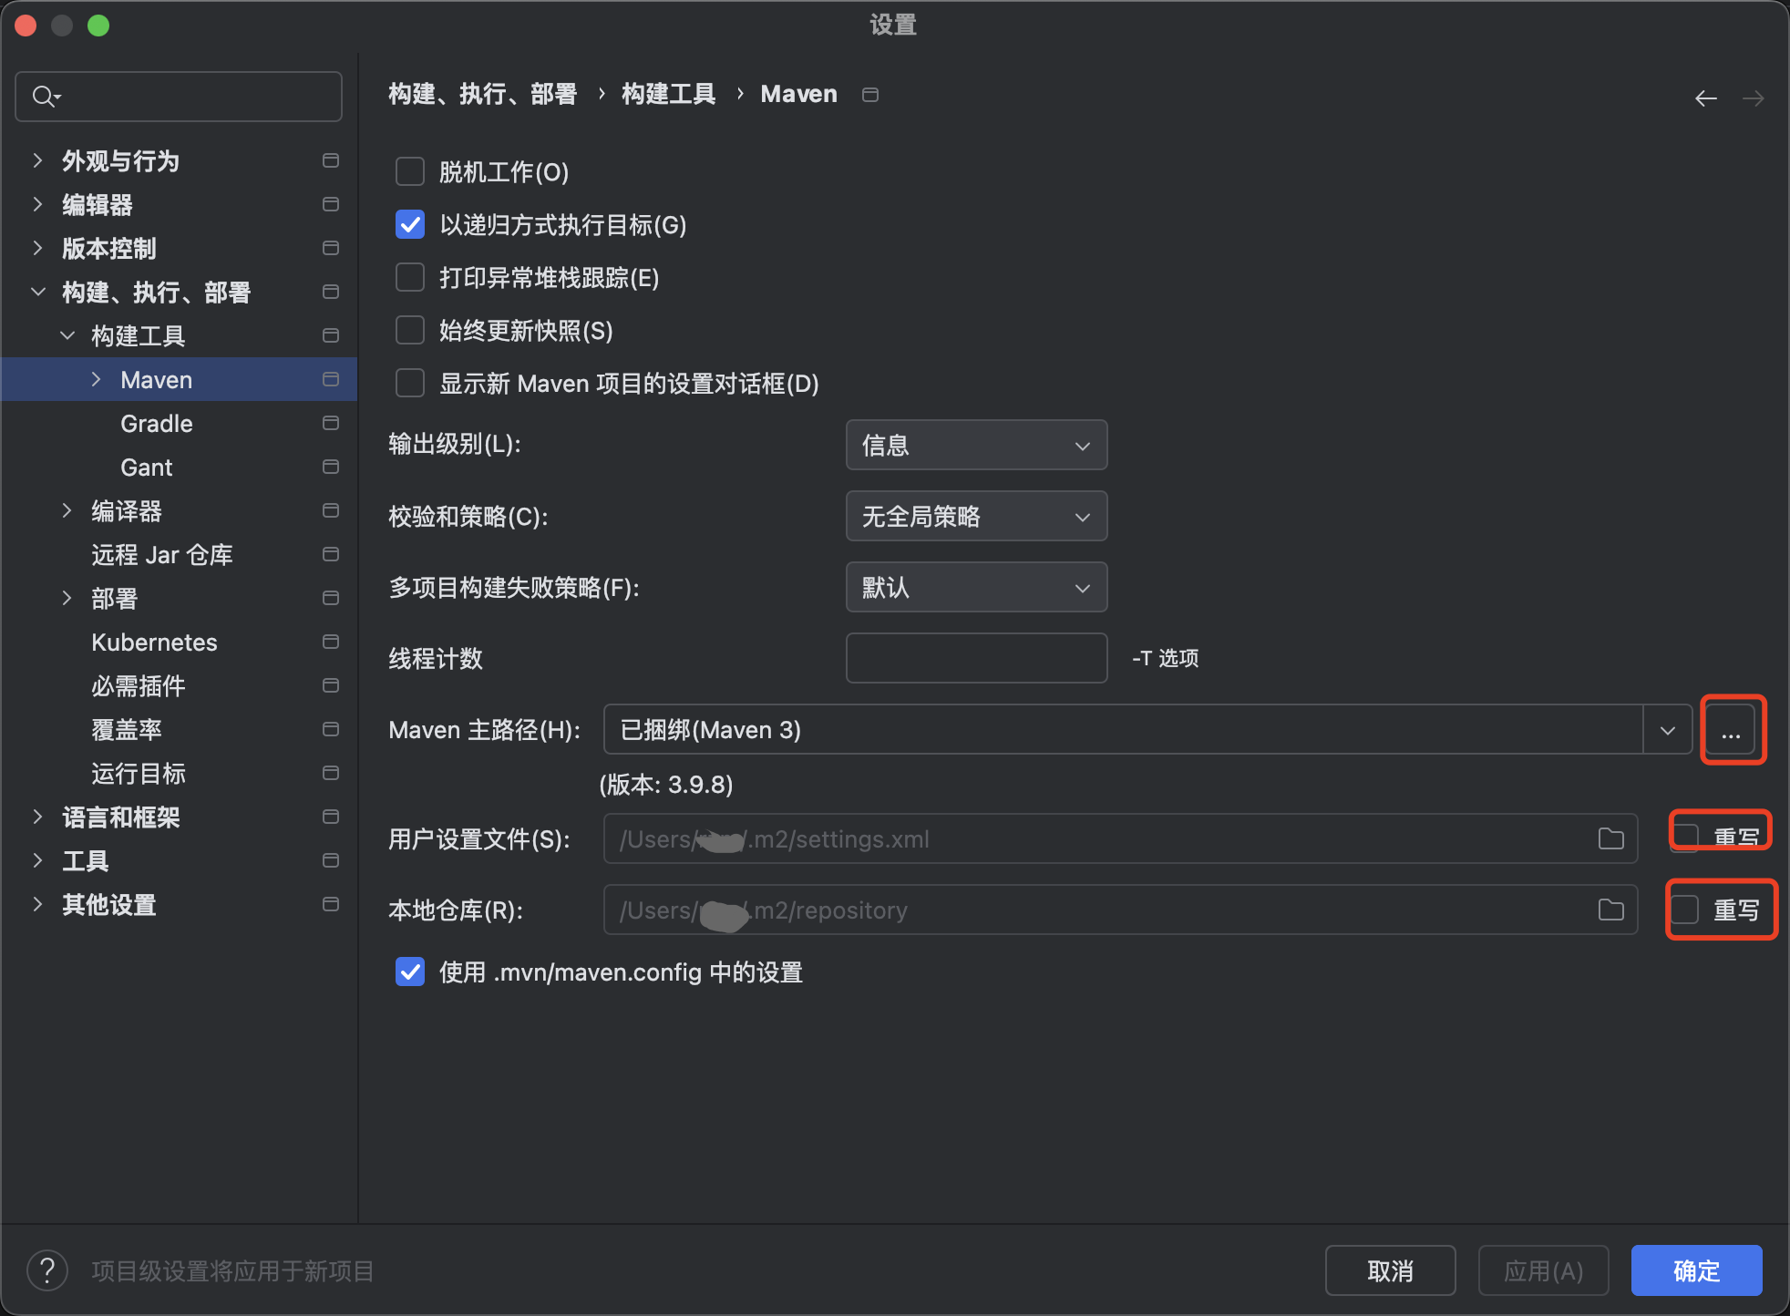Select Gant in settings tree

pyautogui.click(x=146, y=468)
